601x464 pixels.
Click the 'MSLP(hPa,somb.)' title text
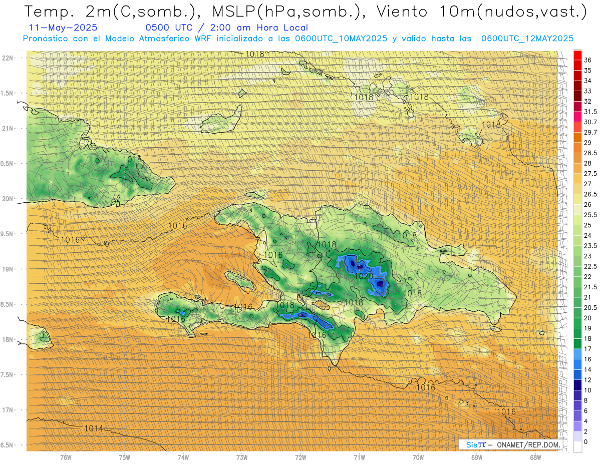point(286,12)
